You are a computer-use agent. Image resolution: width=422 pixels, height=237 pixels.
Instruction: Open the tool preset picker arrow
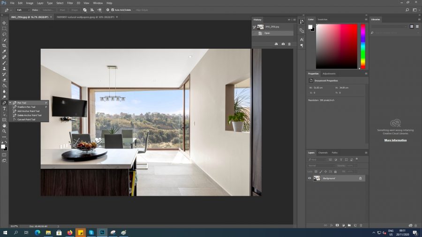11,10
